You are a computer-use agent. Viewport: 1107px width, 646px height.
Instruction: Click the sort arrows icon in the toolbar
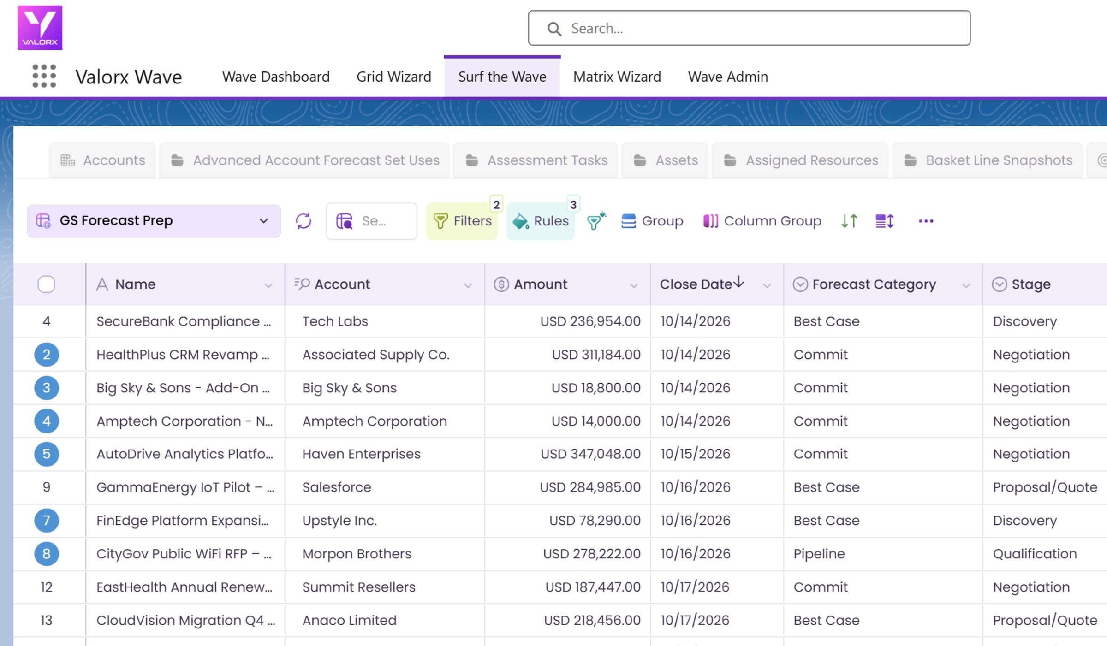[x=849, y=221]
